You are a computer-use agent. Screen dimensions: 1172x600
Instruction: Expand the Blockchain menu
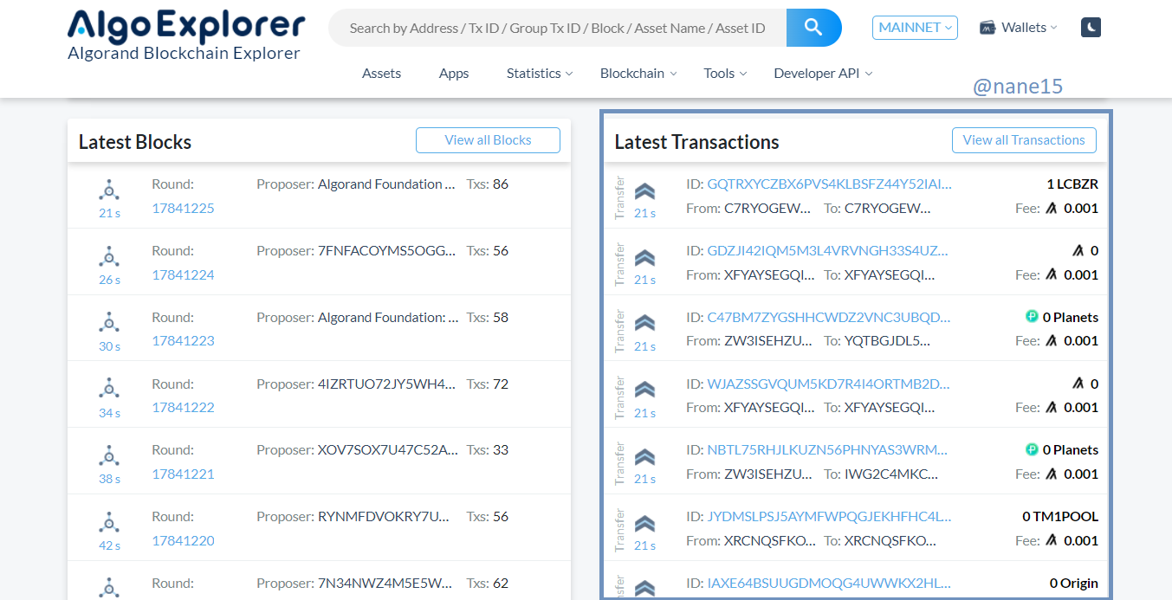638,74
